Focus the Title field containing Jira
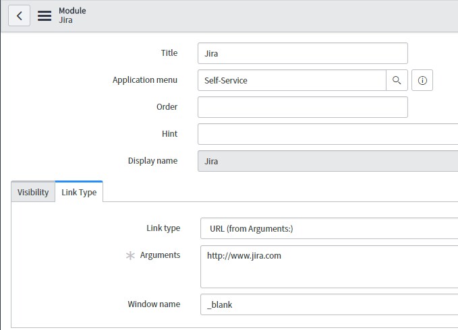458x330 pixels. (x=302, y=53)
